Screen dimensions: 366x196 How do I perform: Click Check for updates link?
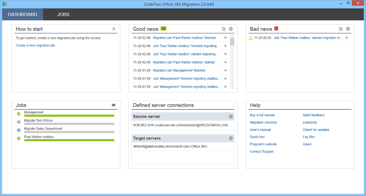(316, 130)
